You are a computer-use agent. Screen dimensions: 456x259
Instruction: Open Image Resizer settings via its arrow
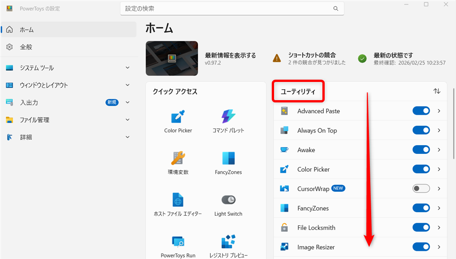click(439, 247)
